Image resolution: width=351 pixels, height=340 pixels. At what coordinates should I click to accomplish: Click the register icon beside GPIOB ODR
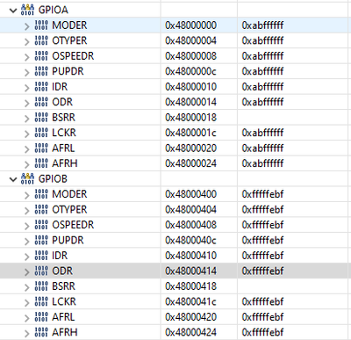[41, 271]
